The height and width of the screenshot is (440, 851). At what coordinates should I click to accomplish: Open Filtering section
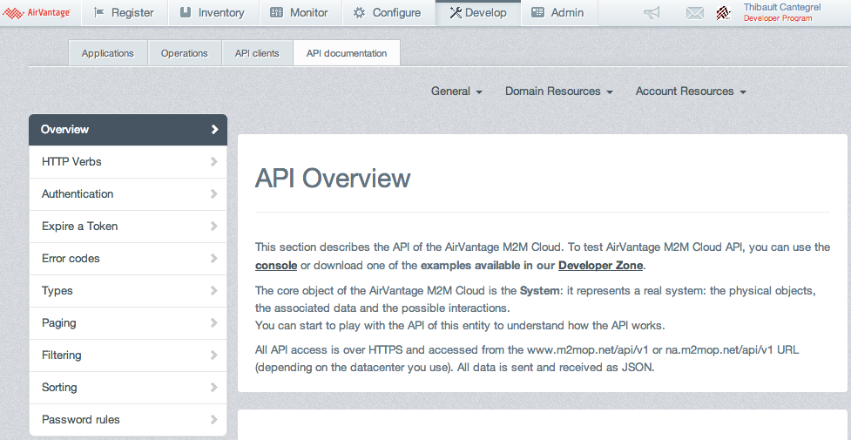tap(128, 355)
